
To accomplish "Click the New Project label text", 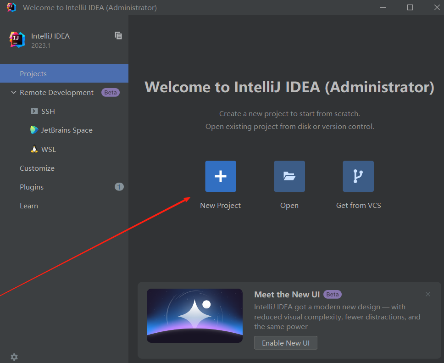I will tap(220, 206).
